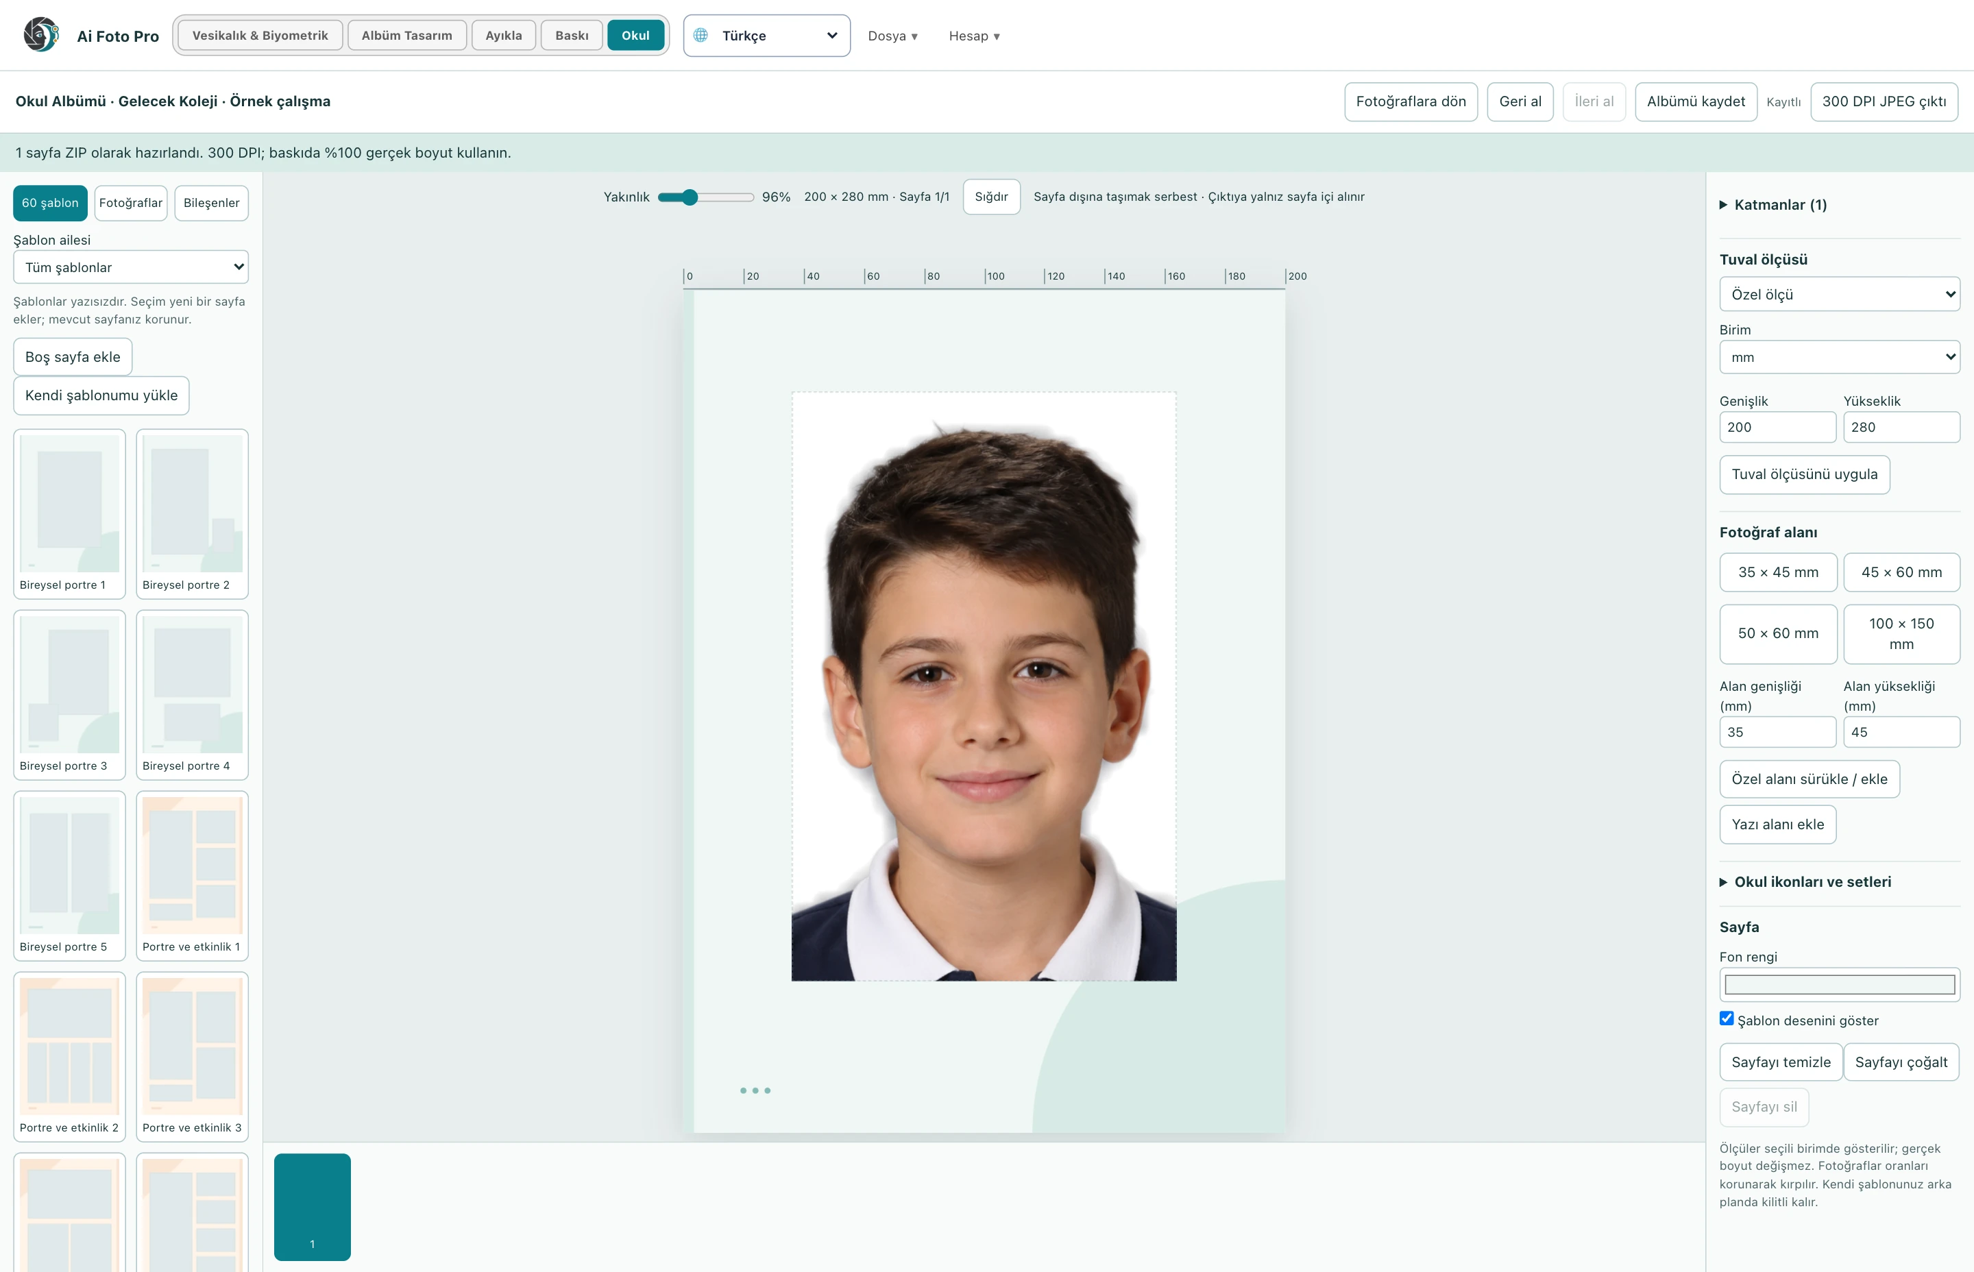The height and width of the screenshot is (1272, 1974).
Task: Open the Ayıkla tab
Action: click(503, 36)
